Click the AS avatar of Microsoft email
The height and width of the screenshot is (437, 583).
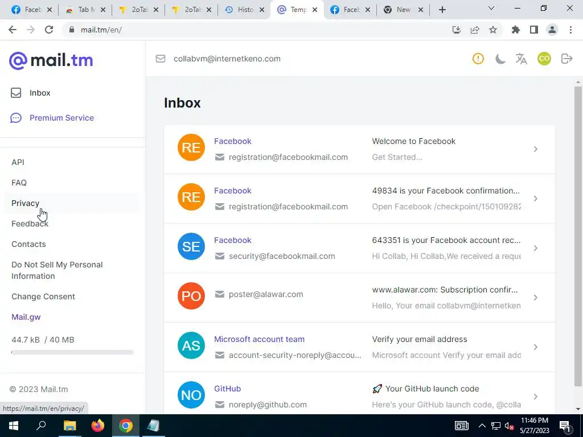[191, 345]
